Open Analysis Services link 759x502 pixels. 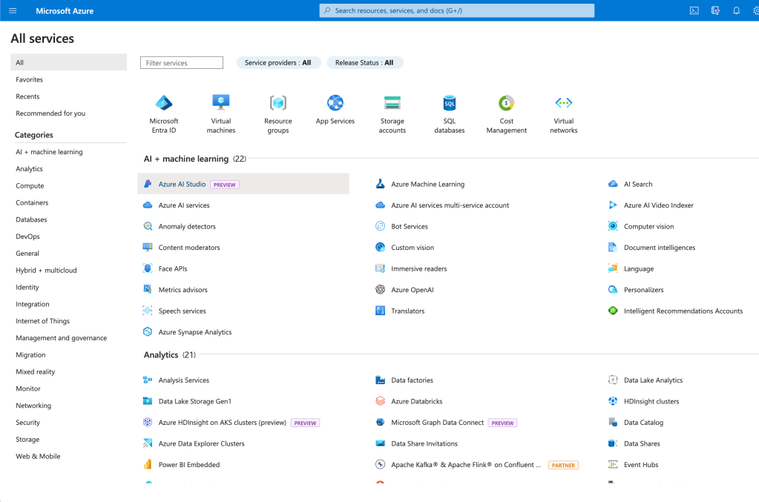(x=184, y=380)
